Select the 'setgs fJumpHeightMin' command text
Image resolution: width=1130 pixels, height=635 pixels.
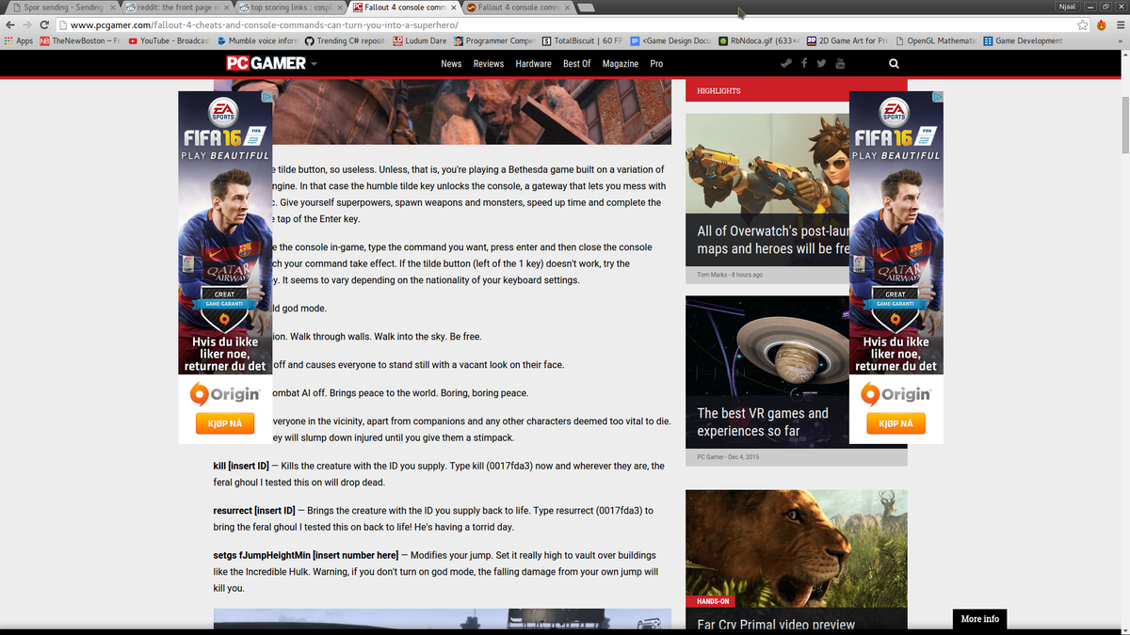click(x=306, y=555)
